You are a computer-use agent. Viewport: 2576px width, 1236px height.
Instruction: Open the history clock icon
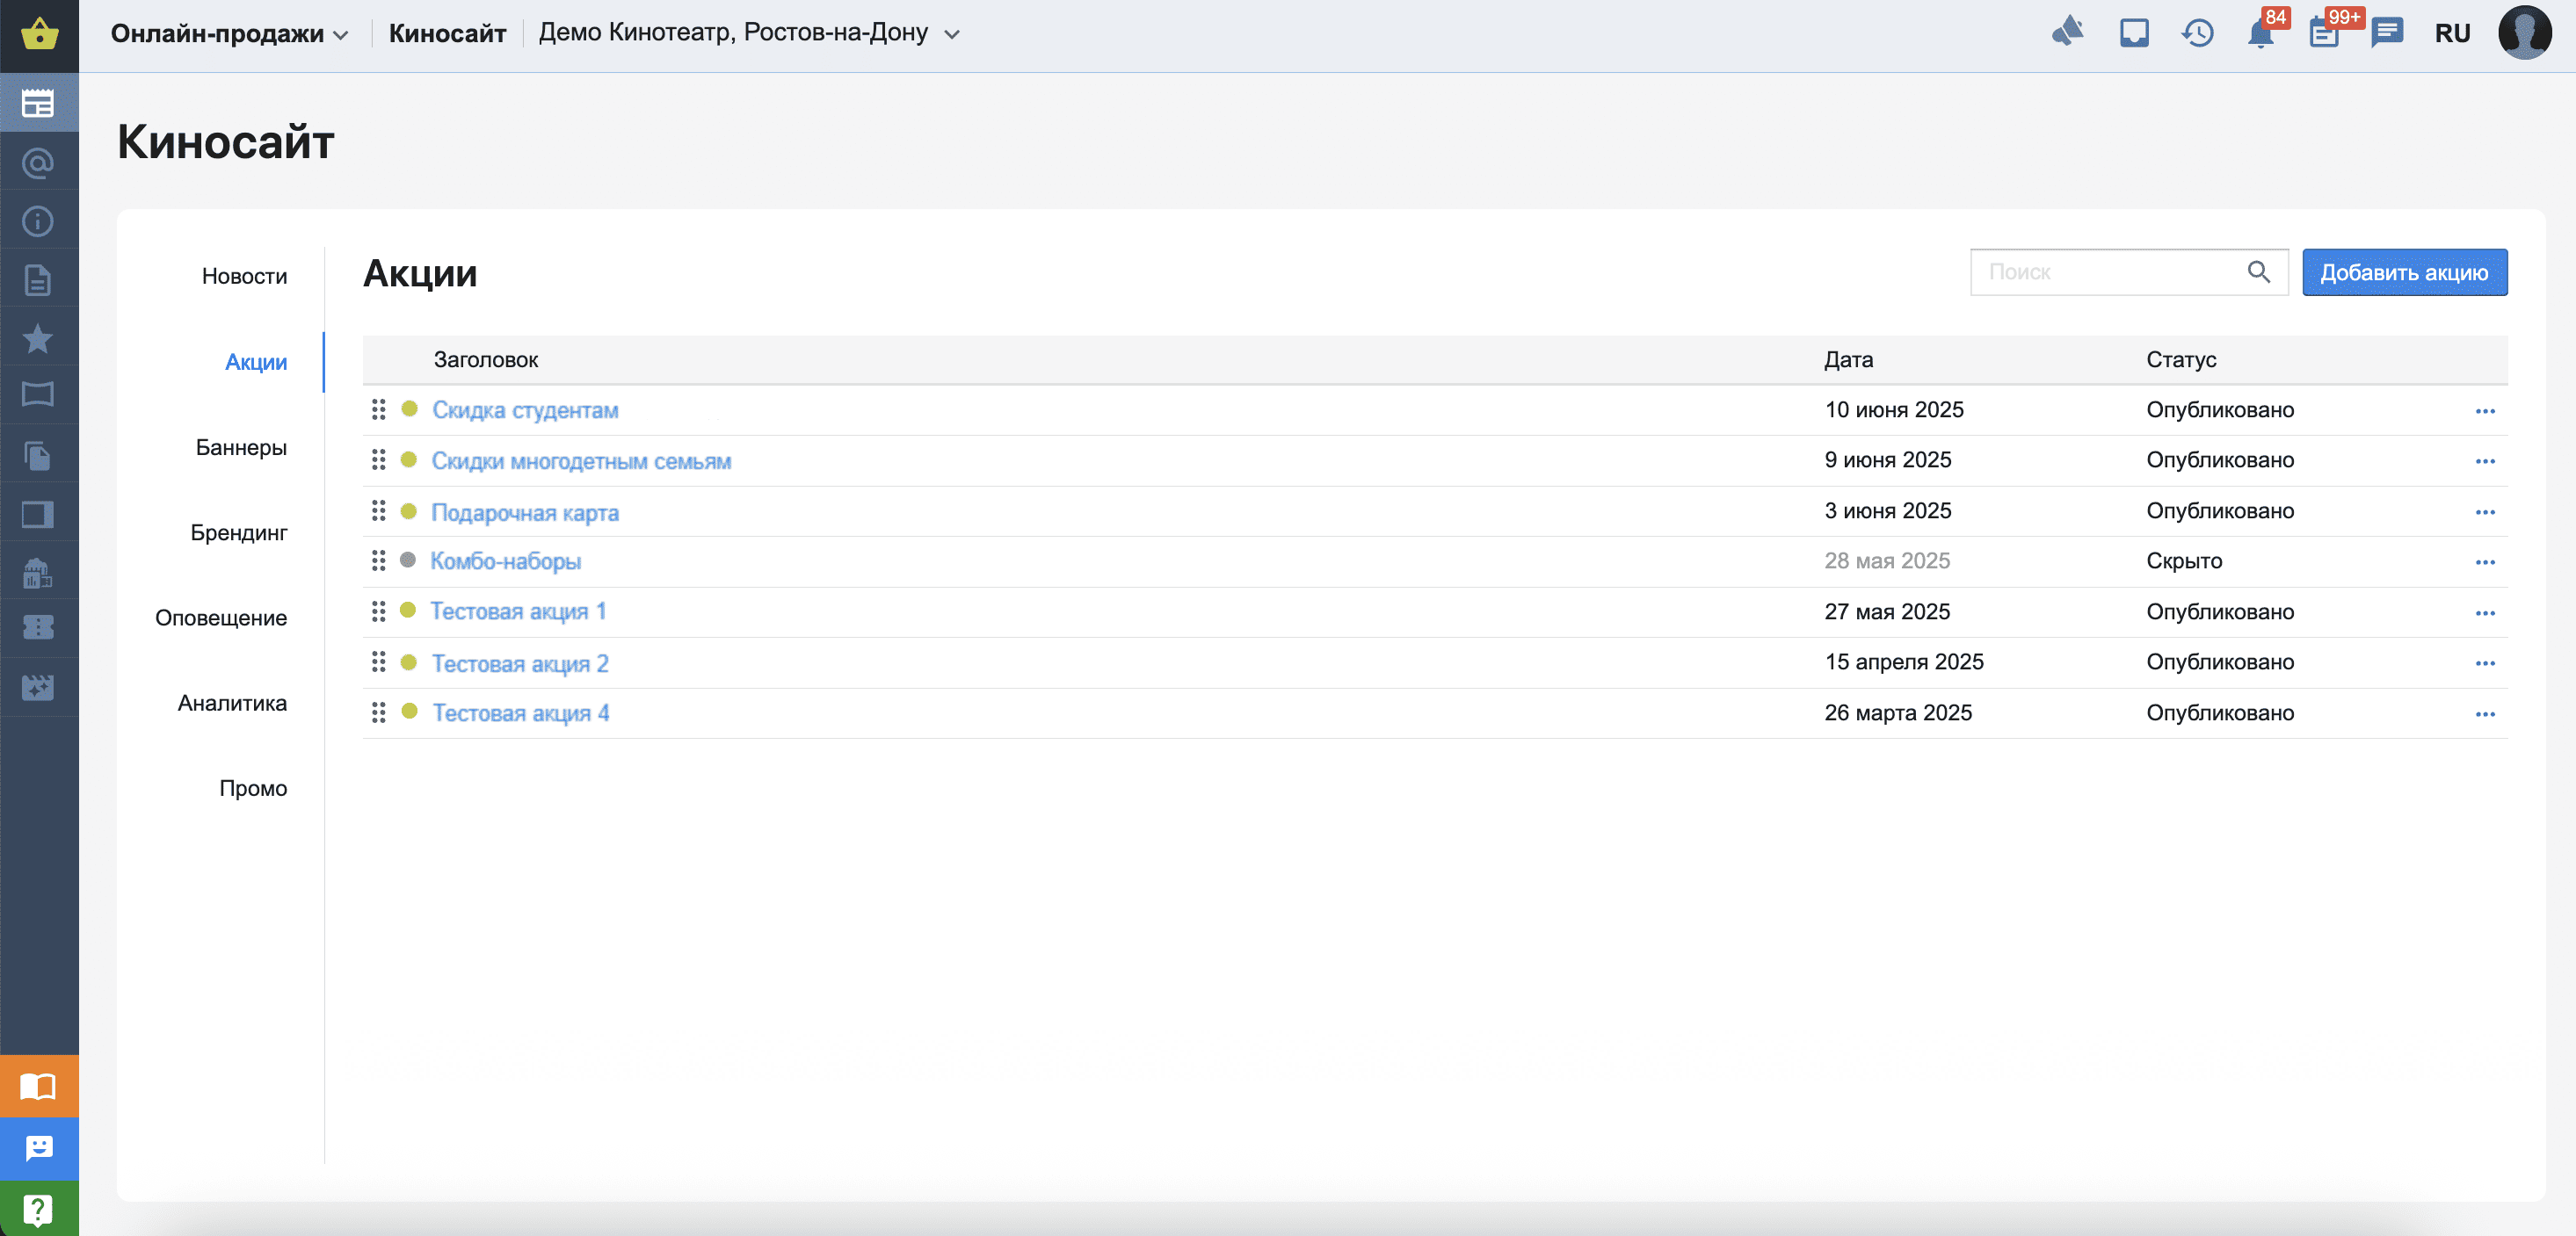2197,34
